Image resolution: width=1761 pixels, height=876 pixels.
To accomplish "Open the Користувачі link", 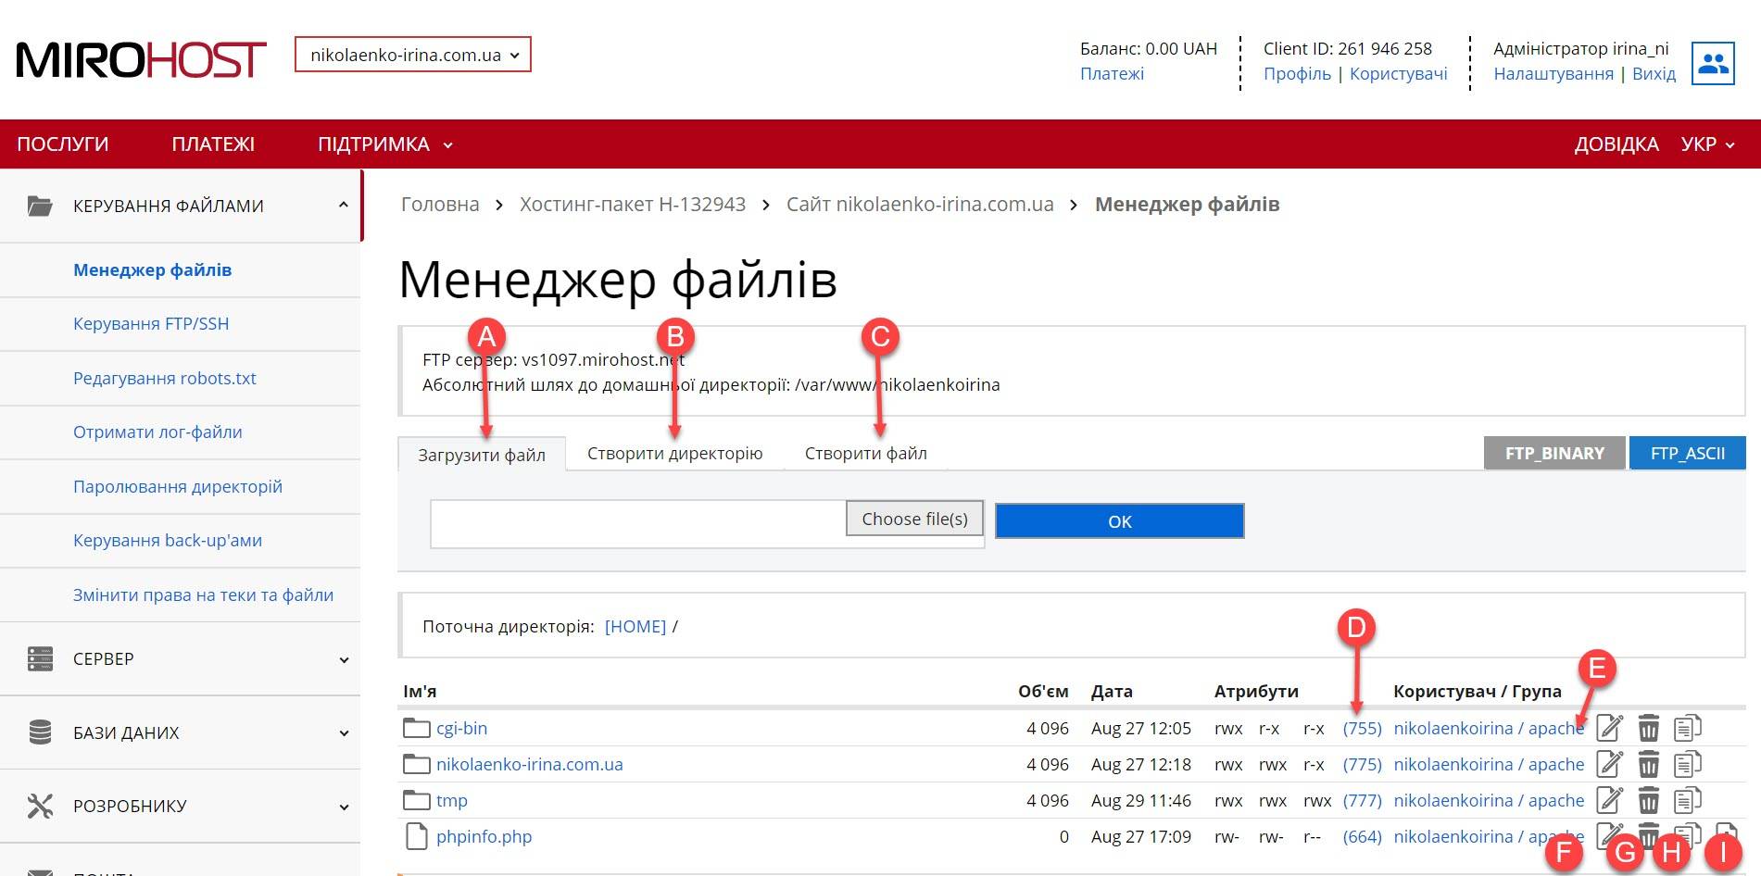I will click(1399, 73).
